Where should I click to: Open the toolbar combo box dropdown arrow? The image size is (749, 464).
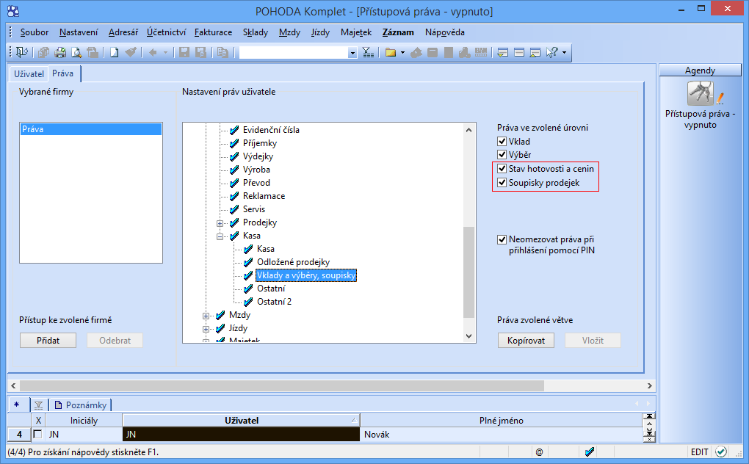(x=352, y=53)
